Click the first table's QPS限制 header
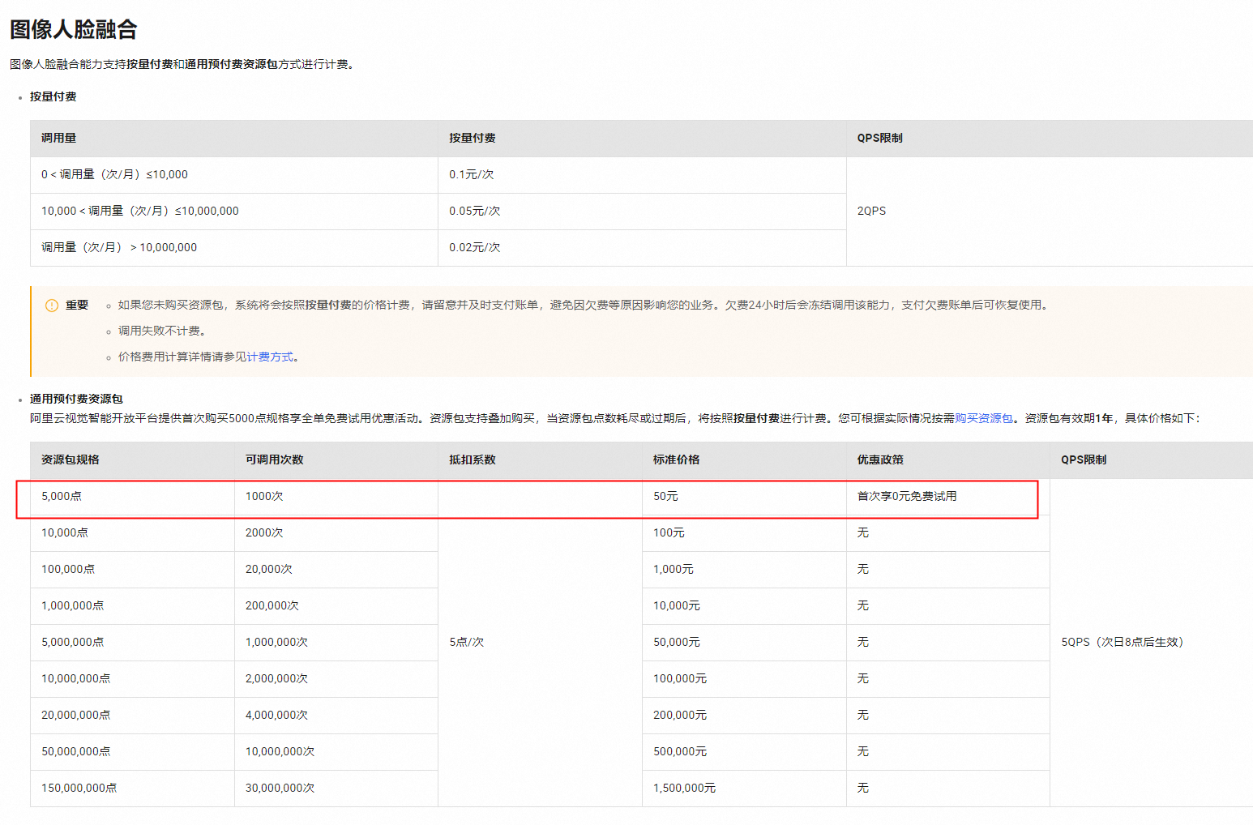1253x825 pixels. (x=1050, y=139)
